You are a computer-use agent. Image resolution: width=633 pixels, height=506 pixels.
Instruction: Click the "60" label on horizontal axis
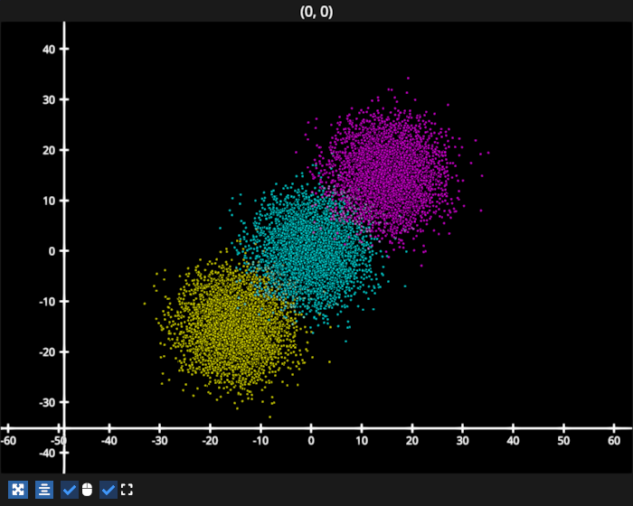point(614,441)
